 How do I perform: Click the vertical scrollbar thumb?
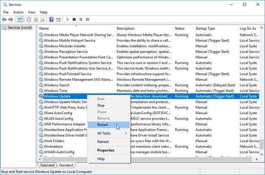262,144
